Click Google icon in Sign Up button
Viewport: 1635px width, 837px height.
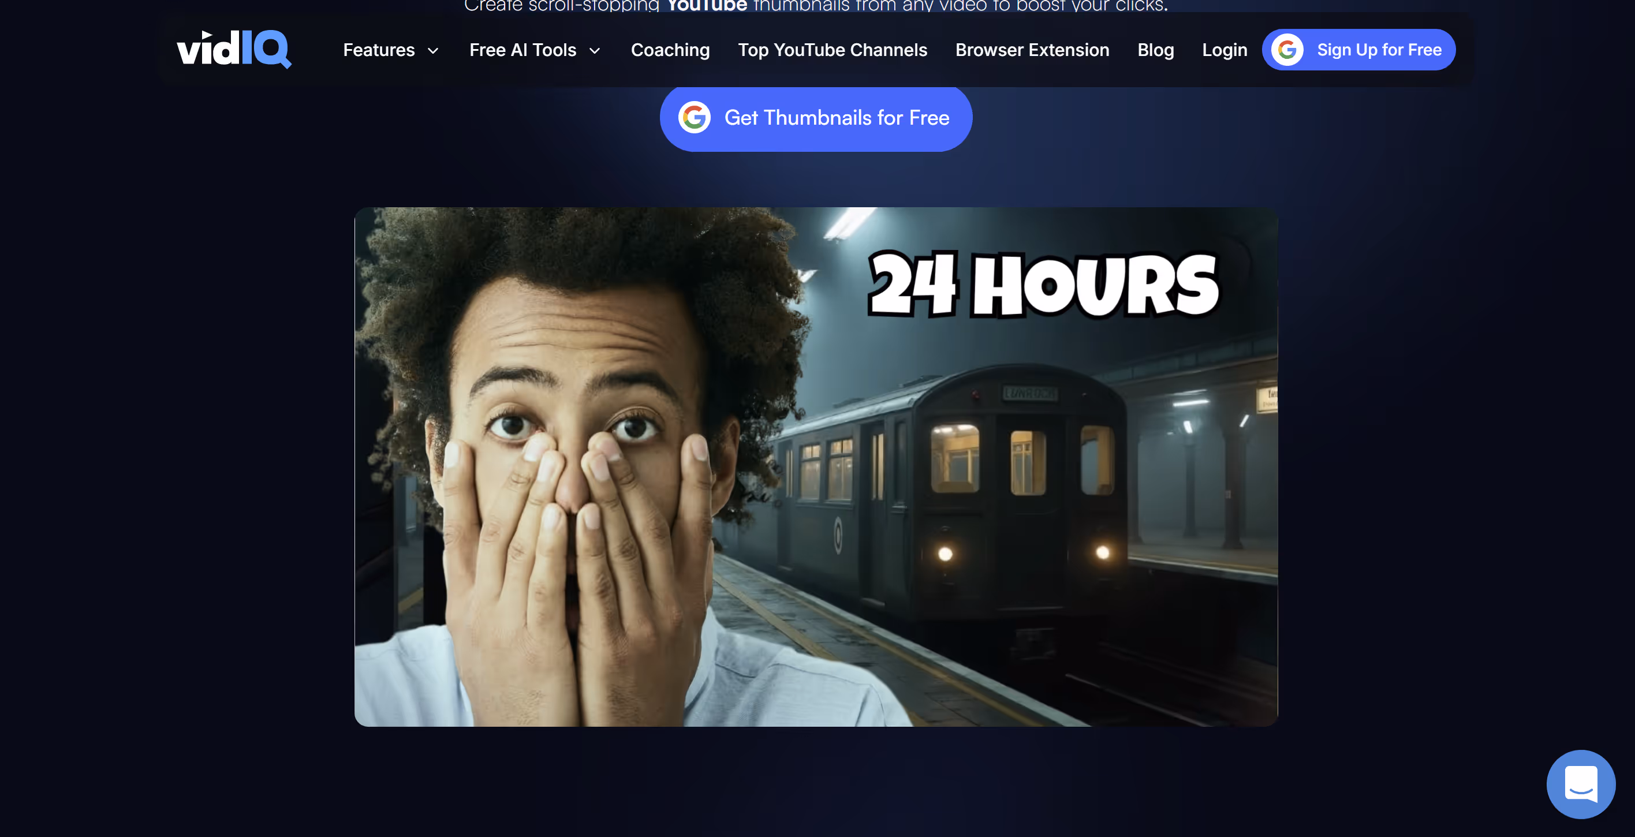(1287, 50)
